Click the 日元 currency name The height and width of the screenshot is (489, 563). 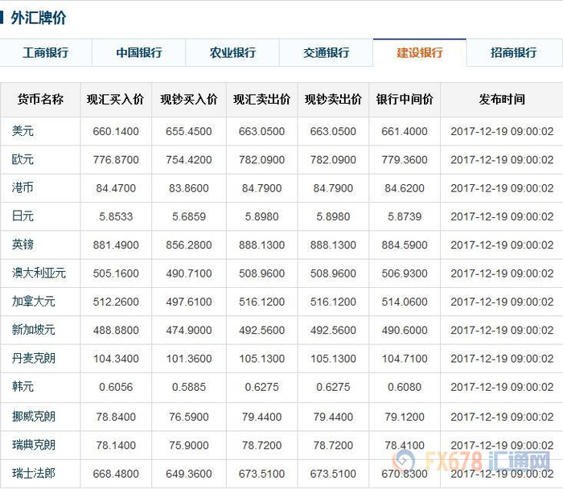[23, 216]
